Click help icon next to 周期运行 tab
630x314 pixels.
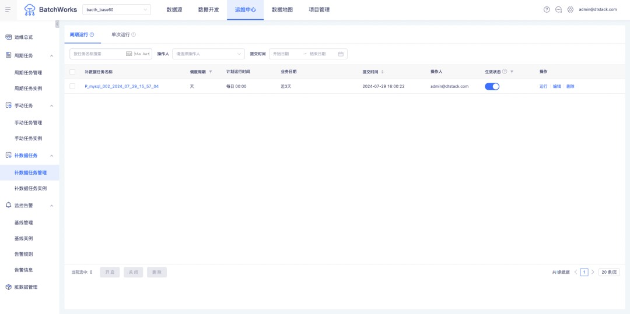click(x=92, y=35)
